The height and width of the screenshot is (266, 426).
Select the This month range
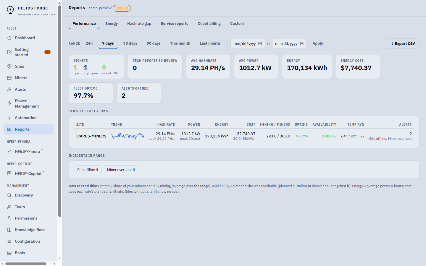(x=180, y=43)
